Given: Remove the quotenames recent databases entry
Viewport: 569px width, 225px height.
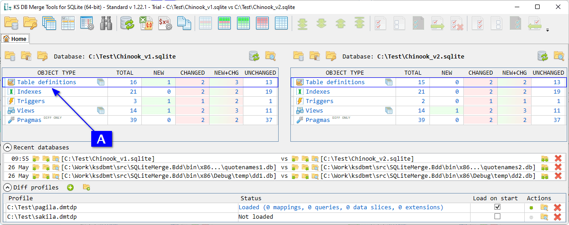Looking at the screenshot, I should [558, 167].
